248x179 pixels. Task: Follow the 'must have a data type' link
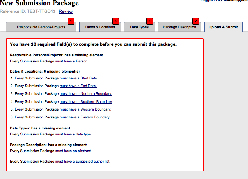73,134
